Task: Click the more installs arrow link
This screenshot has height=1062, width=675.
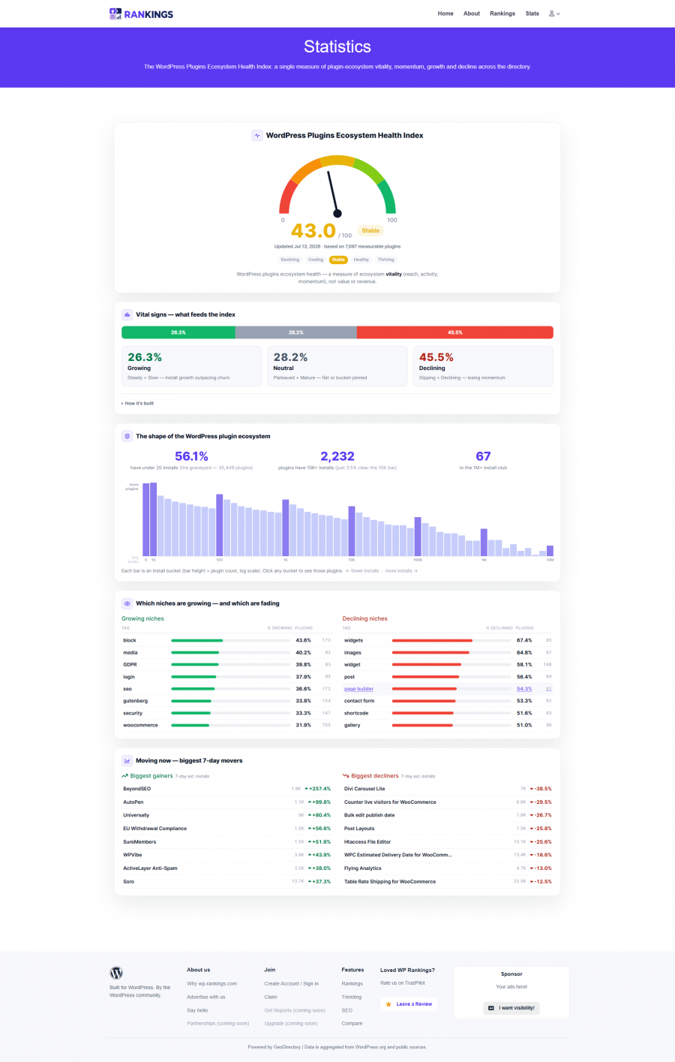Action: (x=401, y=570)
